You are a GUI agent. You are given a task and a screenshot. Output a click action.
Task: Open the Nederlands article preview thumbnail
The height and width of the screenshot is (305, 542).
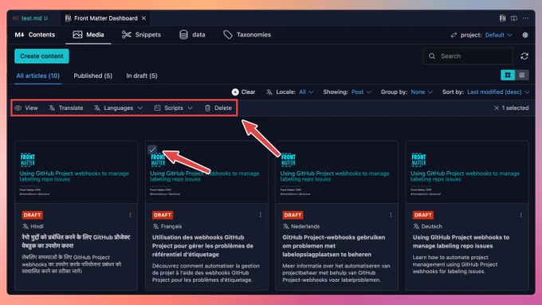coord(336,172)
